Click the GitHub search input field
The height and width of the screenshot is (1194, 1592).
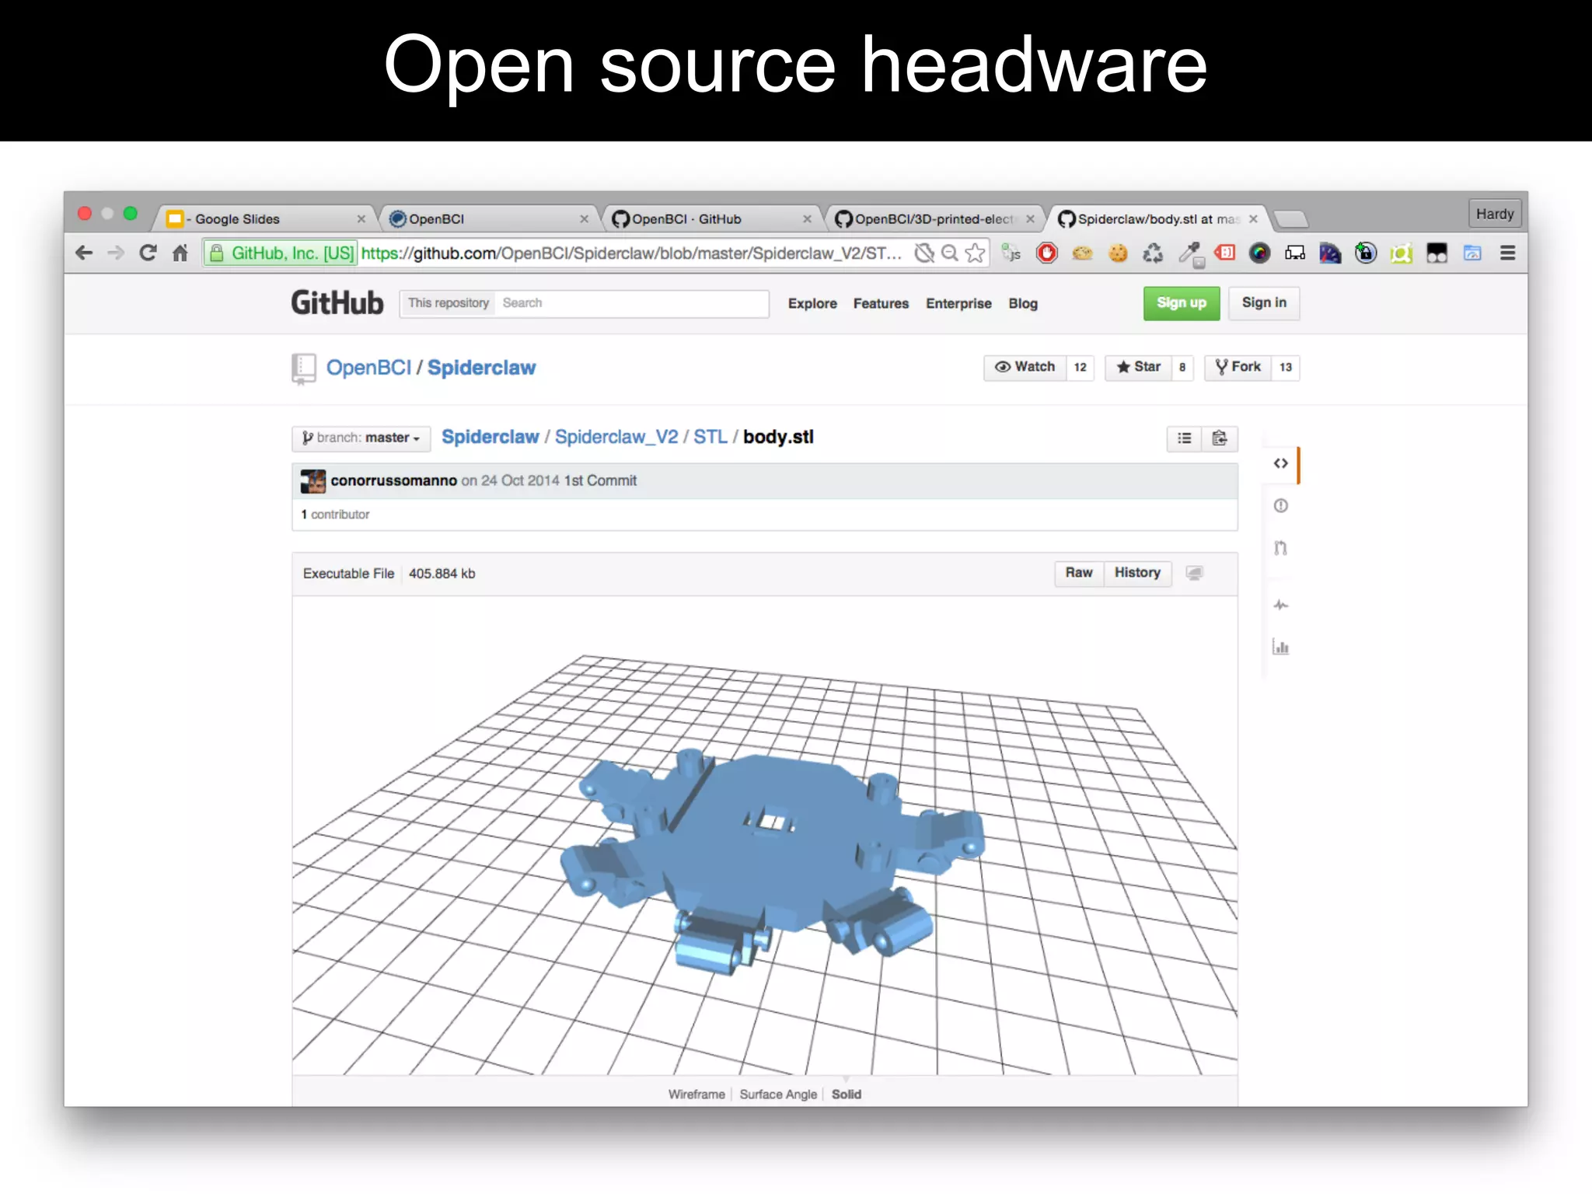click(x=630, y=303)
